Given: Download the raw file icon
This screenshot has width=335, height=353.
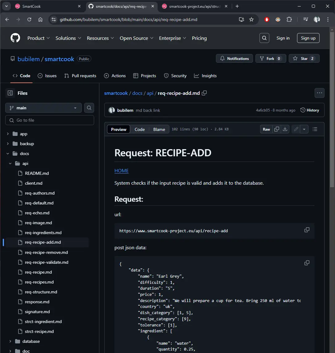Looking at the screenshot, I should pyautogui.click(x=285, y=129).
